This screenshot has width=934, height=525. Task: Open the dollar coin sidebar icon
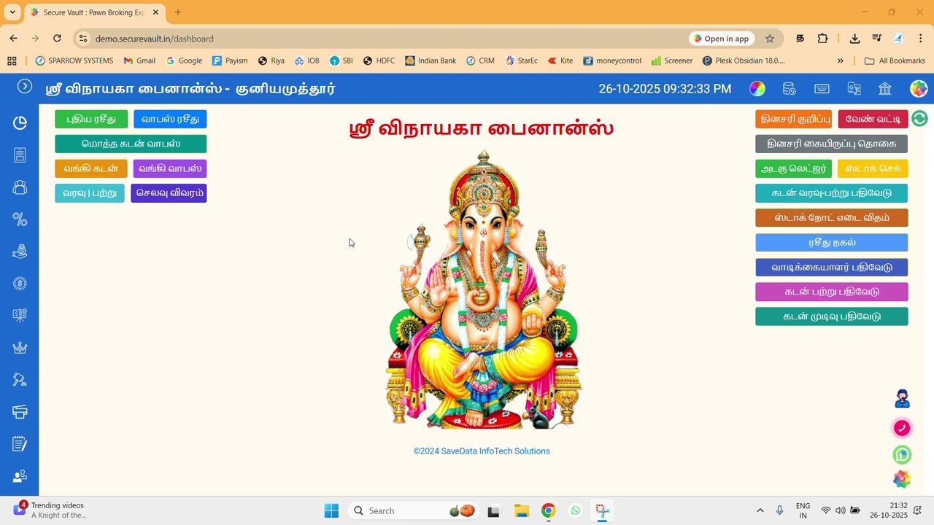click(x=20, y=284)
